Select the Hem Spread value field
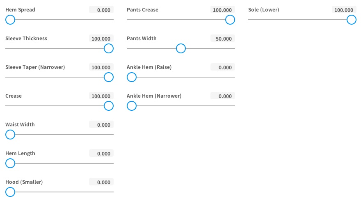361x201 pixels. click(x=101, y=10)
